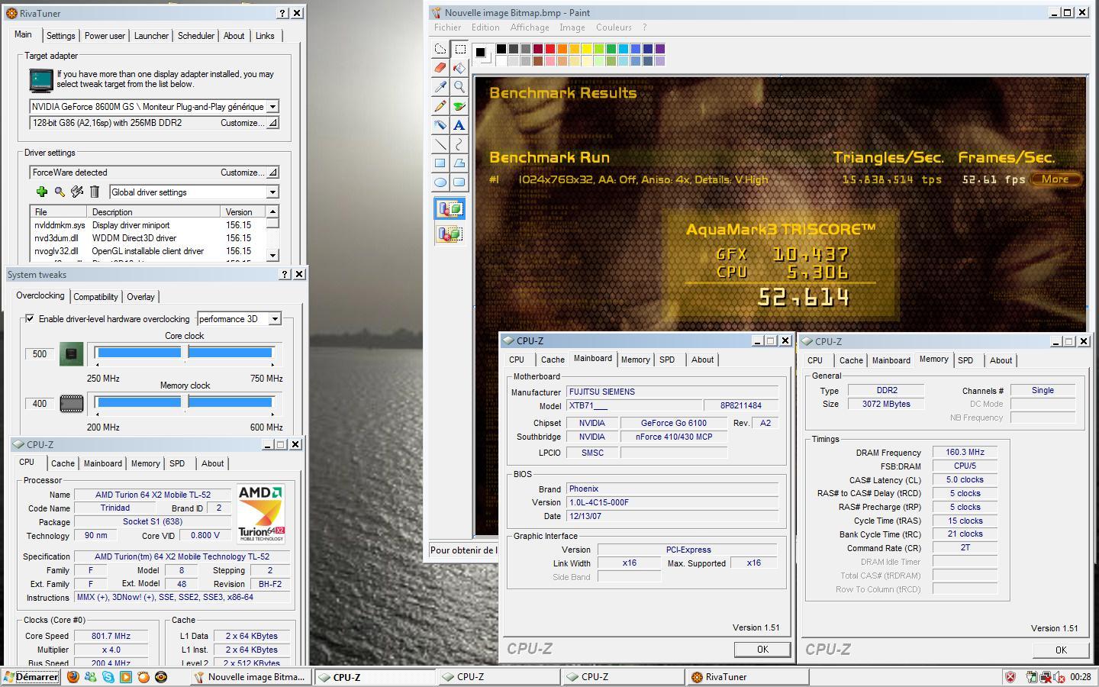Switch to SPD tab in Memory CPU-Z window
Image resolution: width=1099 pixels, height=687 pixels.
965,360
